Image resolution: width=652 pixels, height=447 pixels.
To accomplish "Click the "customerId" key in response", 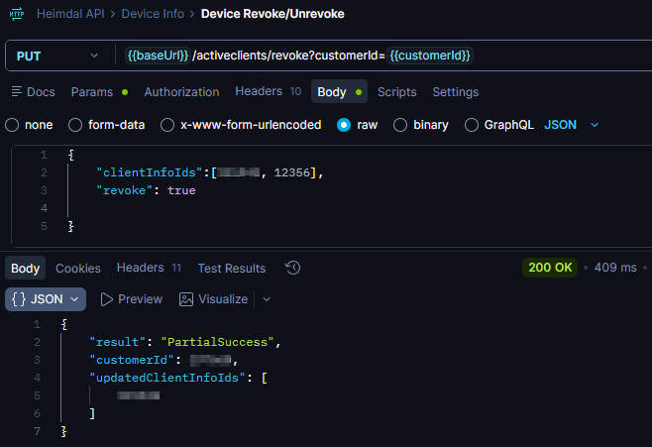I will [x=132, y=360].
